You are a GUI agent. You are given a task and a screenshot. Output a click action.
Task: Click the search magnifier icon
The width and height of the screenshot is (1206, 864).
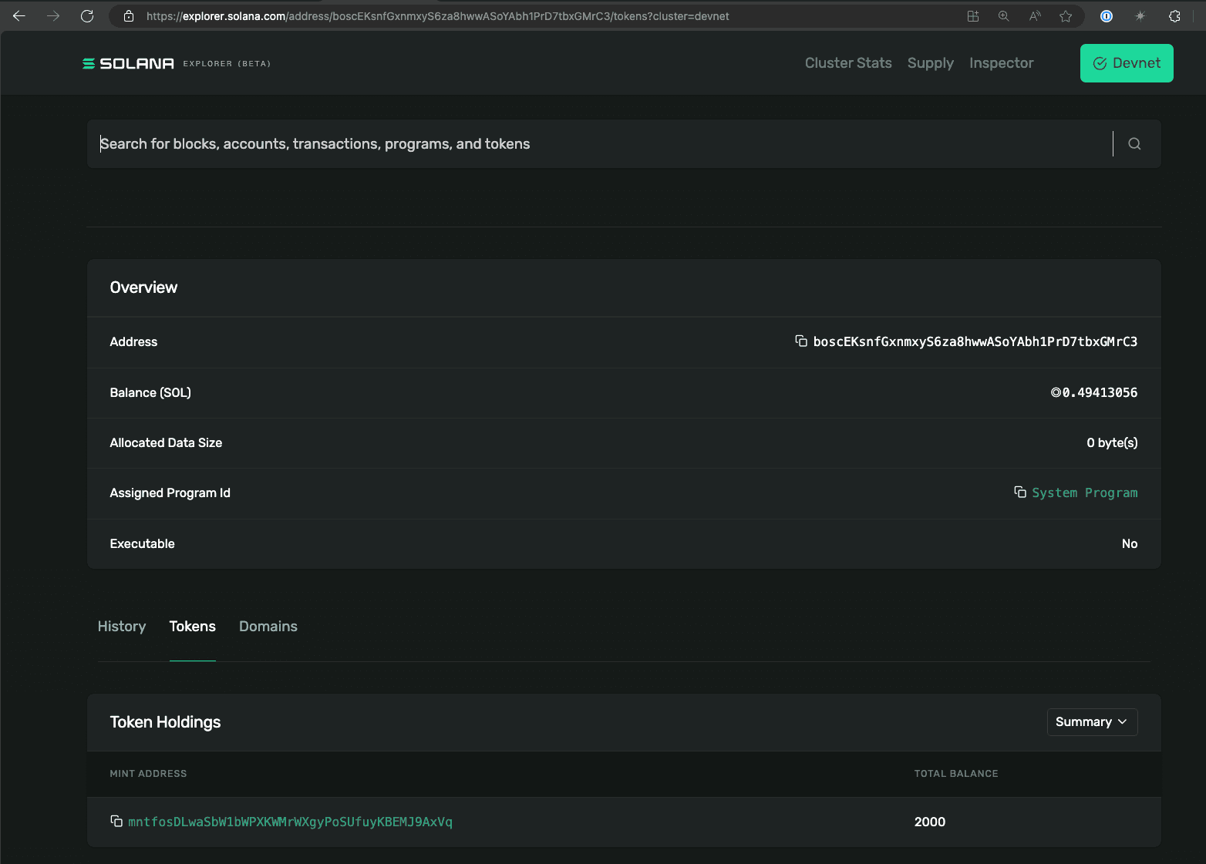(x=1134, y=143)
